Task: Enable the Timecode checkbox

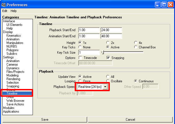Action: coord(81,58)
